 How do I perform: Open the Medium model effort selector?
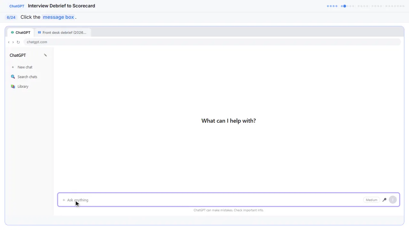click(x=371, y=200)
